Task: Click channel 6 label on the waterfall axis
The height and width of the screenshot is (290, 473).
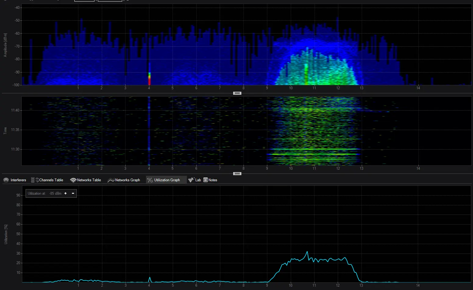Action: (196, 168)
